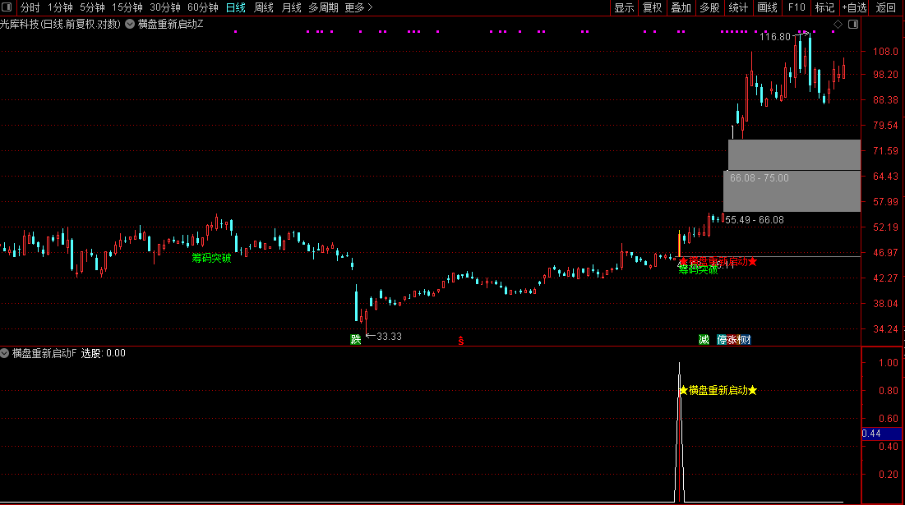Open dropdown beside 横盘重新启动F sub-indicator
This screenshot has height=505, width=905.
pyautogui.click(x=5, y=353)
